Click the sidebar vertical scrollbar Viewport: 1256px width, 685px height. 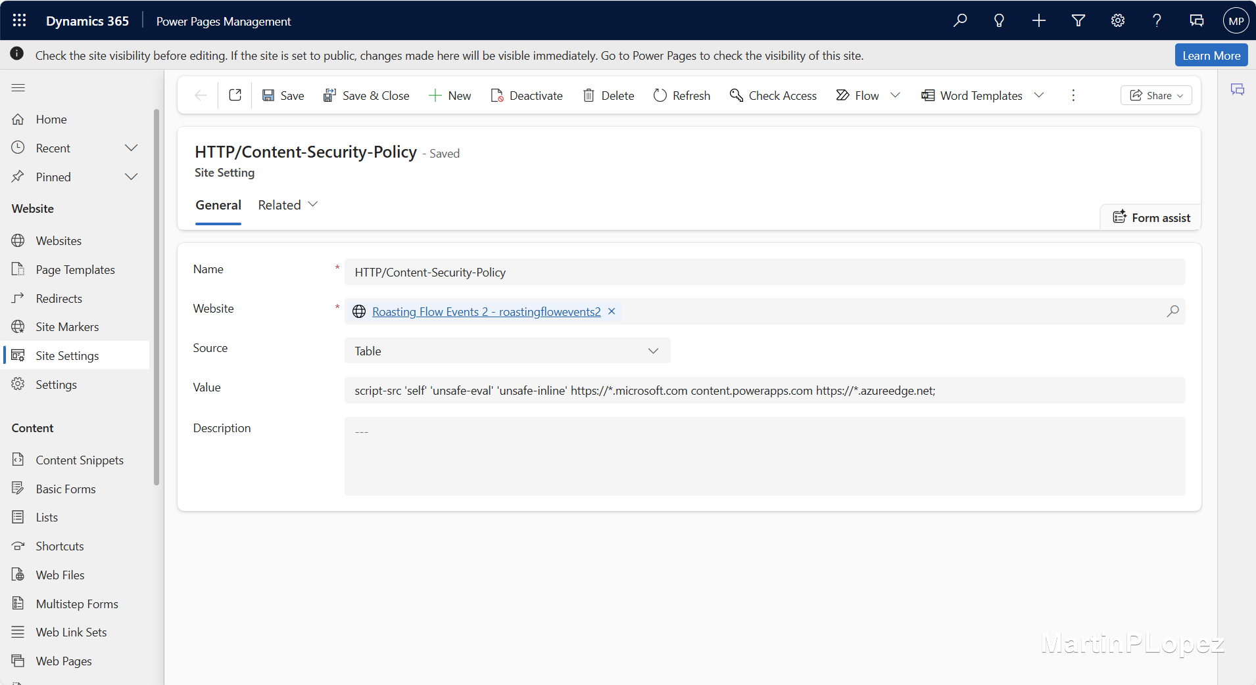coord(157,296)
